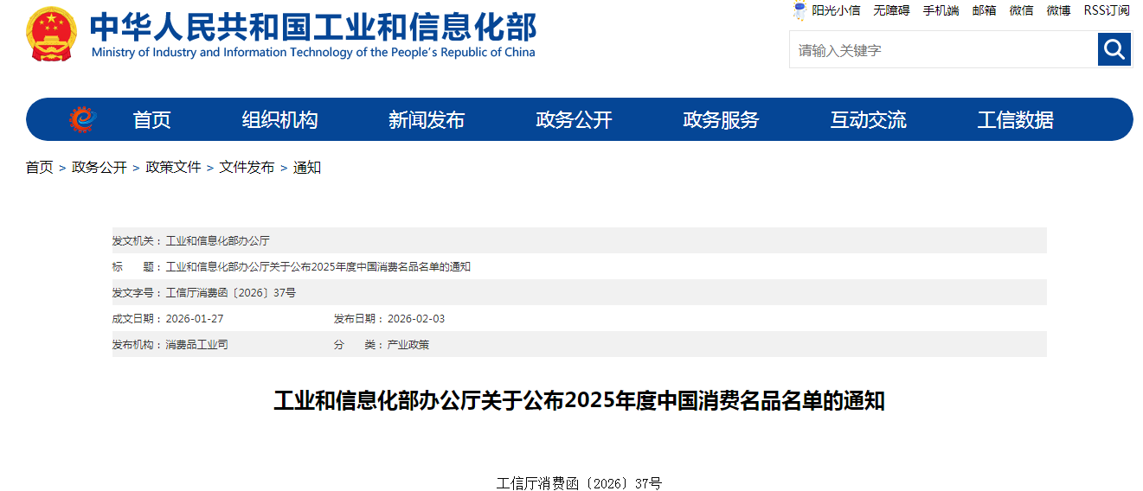Screen dimensions: 1143x491
Task: Open the 微博 link
Action: [1058, 10]
